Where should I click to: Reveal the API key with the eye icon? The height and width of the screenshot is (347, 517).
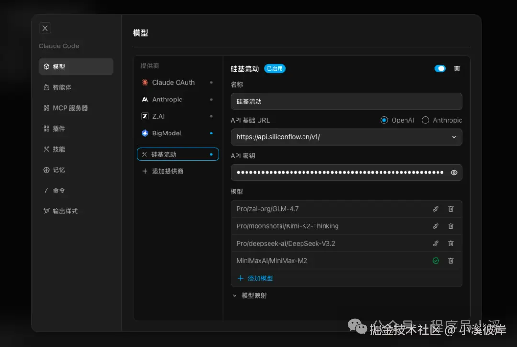(454, 172)
